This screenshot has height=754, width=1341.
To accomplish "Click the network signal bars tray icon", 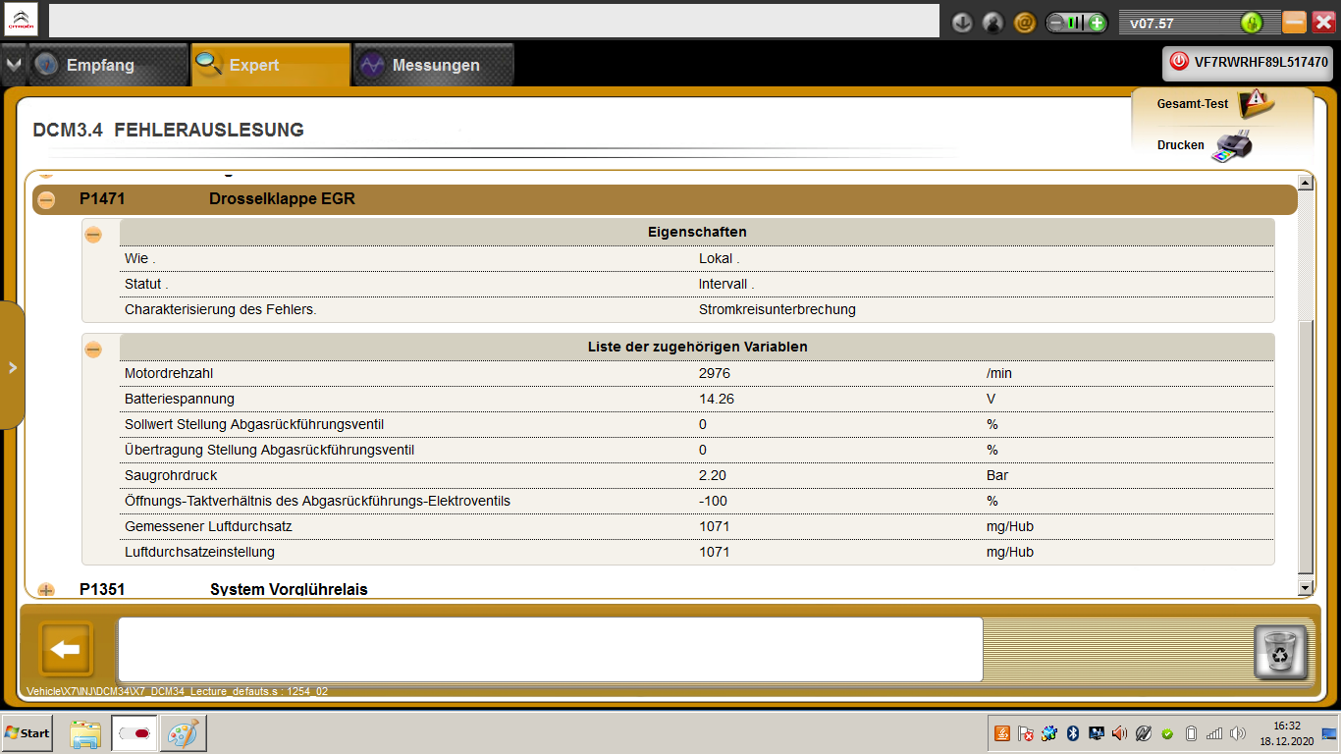I will (x=1214, y=733).
